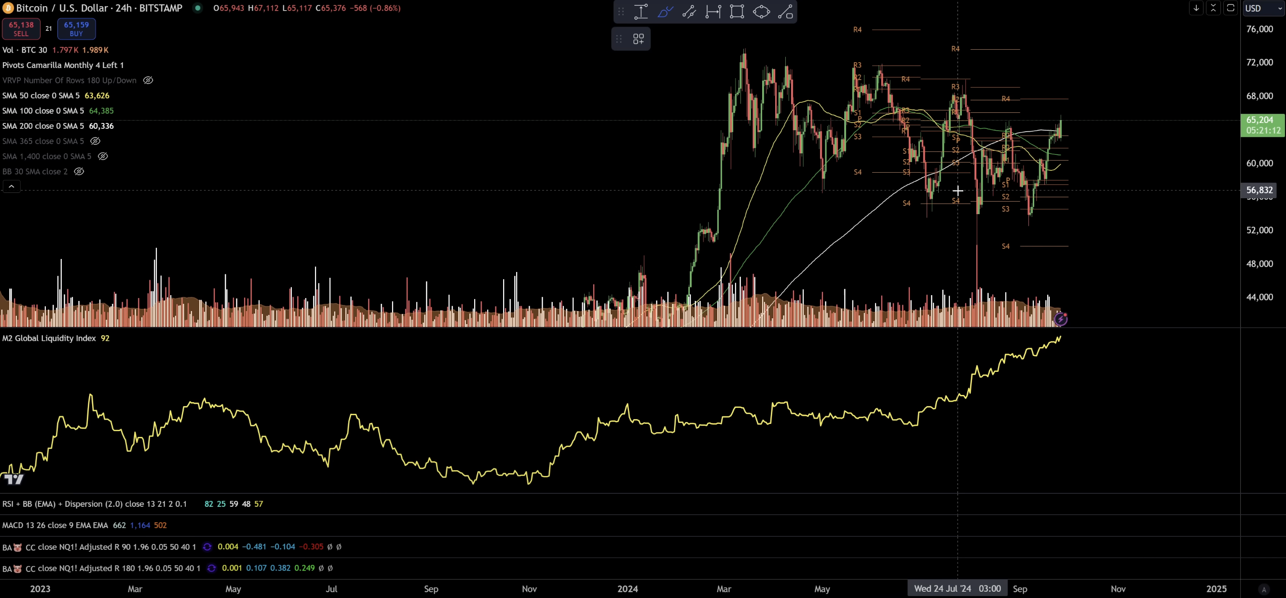Viewport: 1286px width, 598px height.
Task: Click the purple lightning bolt icon
Action: tap(1060, 319)
